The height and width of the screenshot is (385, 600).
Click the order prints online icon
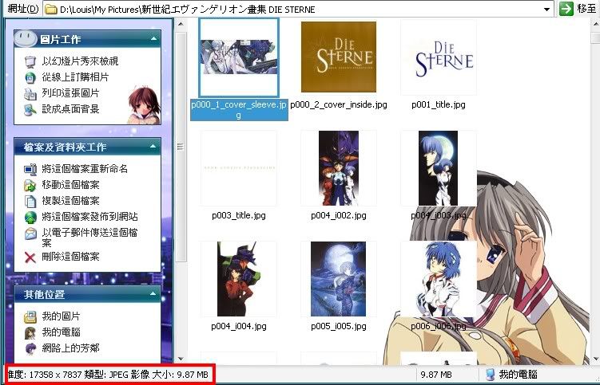coord(30,77)
